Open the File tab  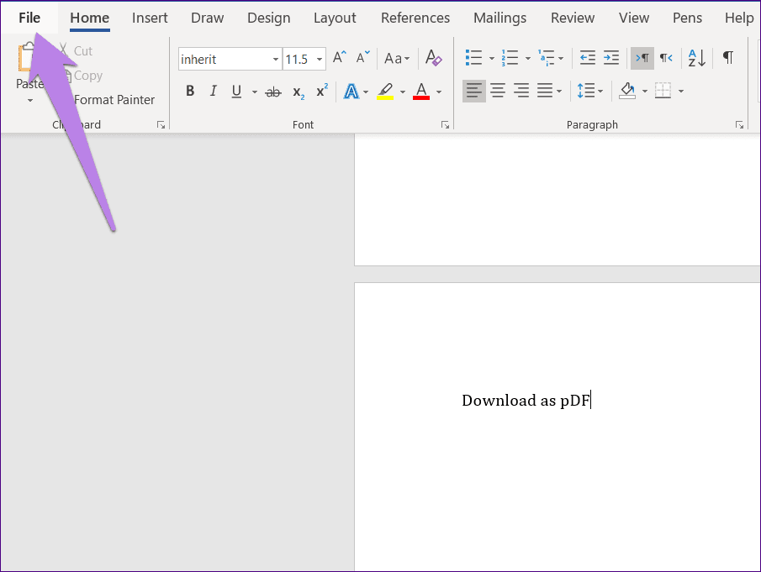(29, 18)
